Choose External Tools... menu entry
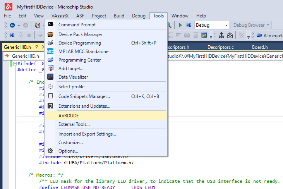This screenshot has width=283, height=189. point(106,124)
